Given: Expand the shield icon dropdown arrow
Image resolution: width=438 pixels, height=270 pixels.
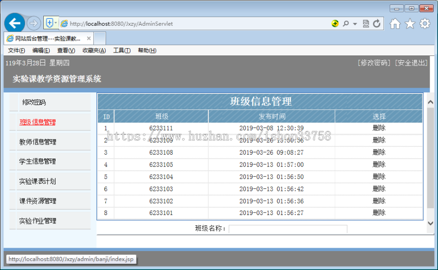Looking at the screenshot, I should point(56,23).
